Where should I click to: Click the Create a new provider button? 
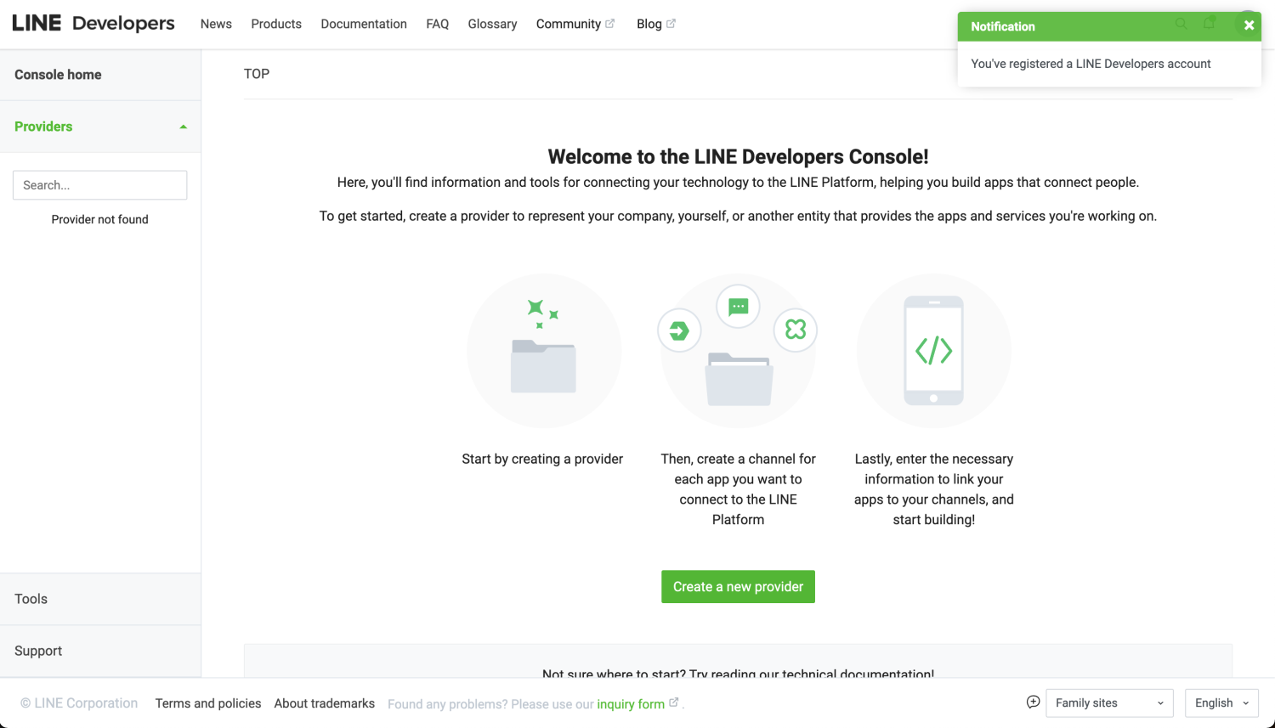738,587
